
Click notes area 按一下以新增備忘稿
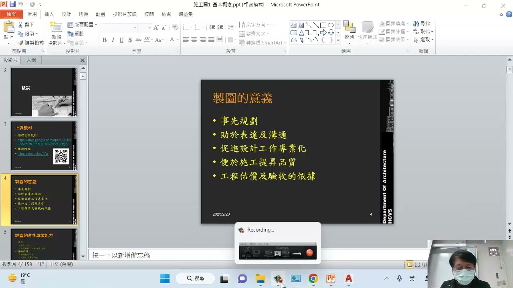coord(121,255)
